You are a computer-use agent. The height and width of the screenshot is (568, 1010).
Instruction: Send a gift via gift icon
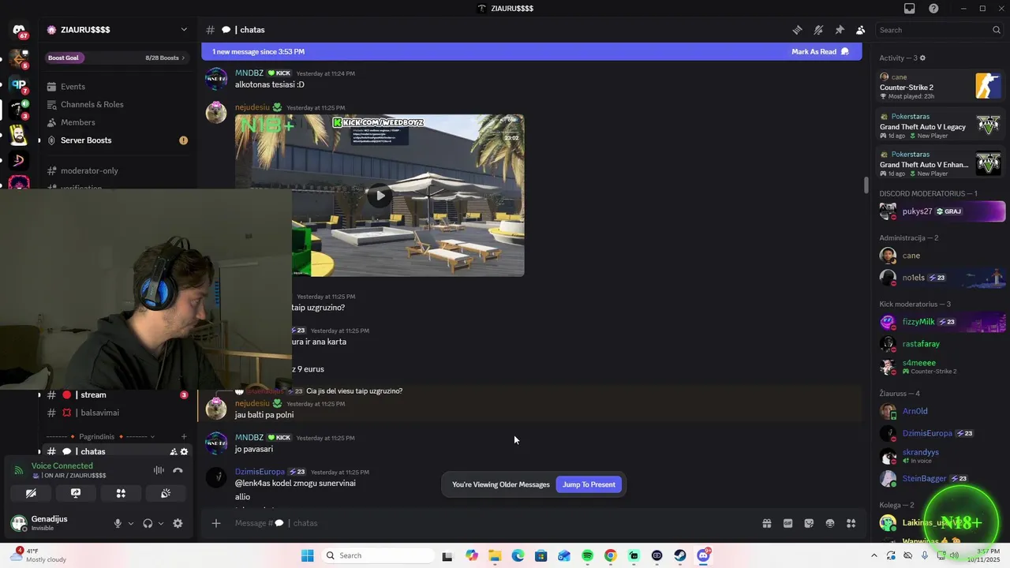point(766,523)
